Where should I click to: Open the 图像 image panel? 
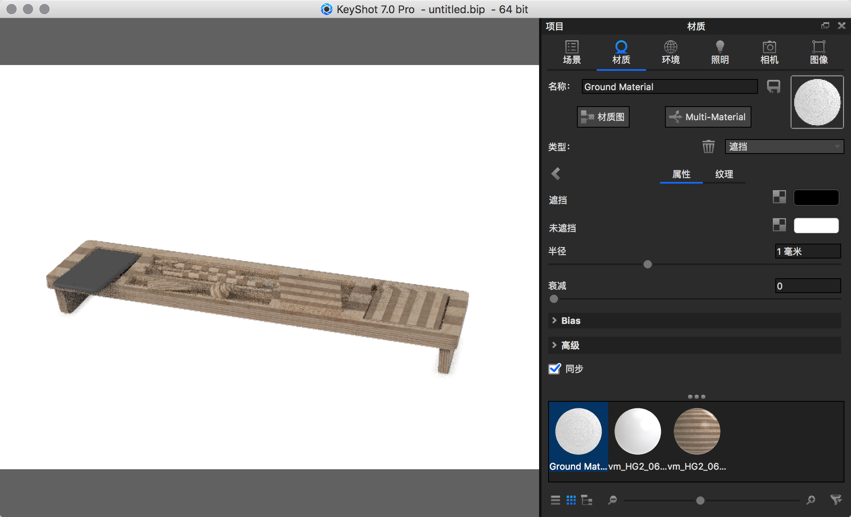[x=818, y=52]
